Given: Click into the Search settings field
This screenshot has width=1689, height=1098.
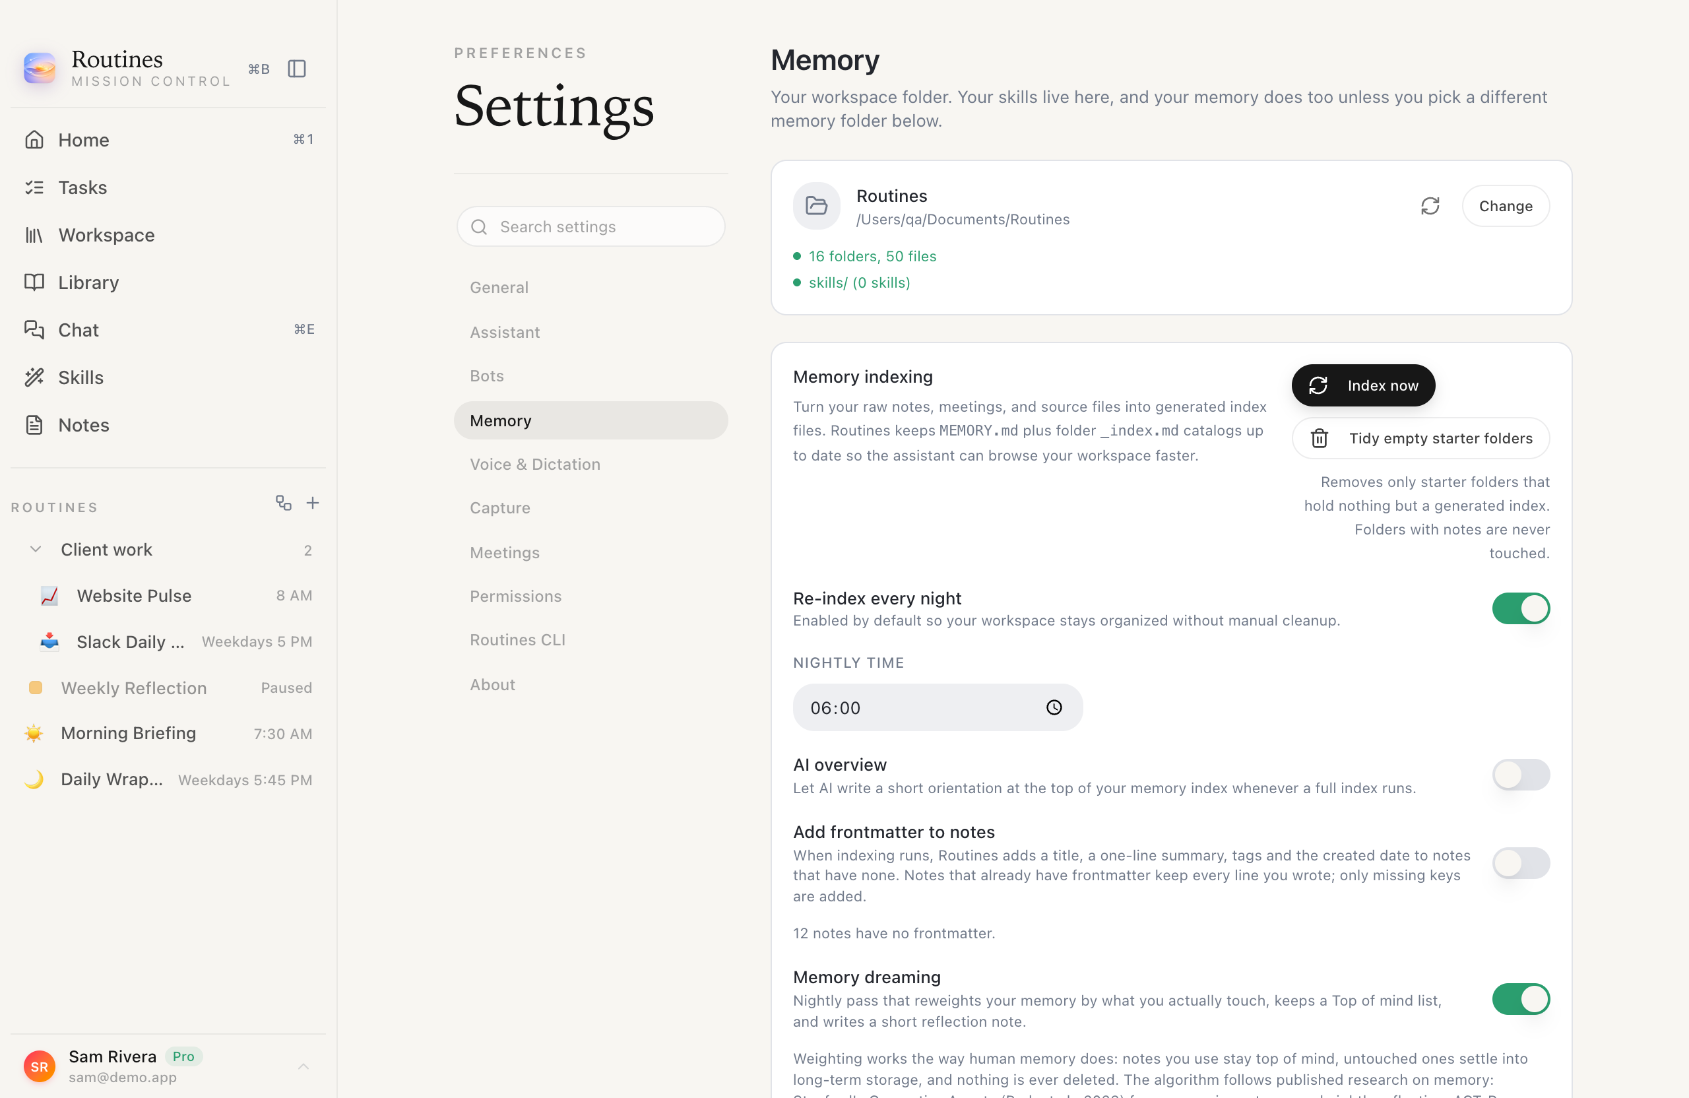Looking at the screenshot, I should (x=591, y=227).
